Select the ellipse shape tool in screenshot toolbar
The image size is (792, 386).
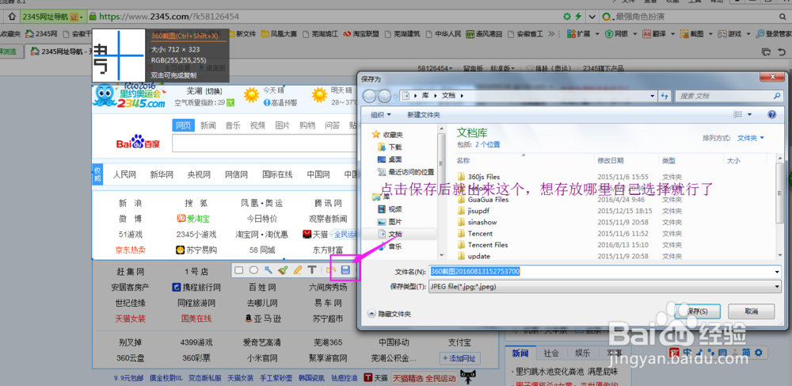254,270
